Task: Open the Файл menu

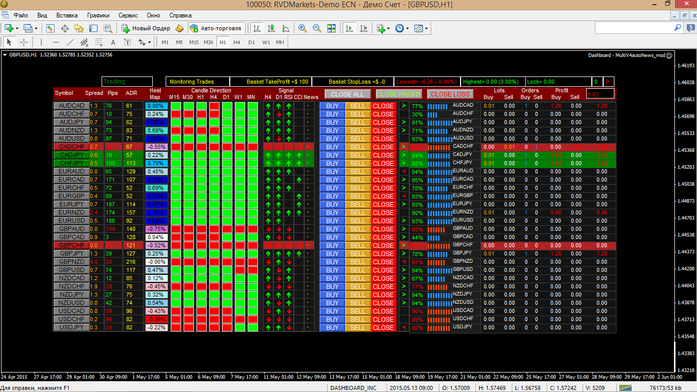Action: (x=21, y=15)
